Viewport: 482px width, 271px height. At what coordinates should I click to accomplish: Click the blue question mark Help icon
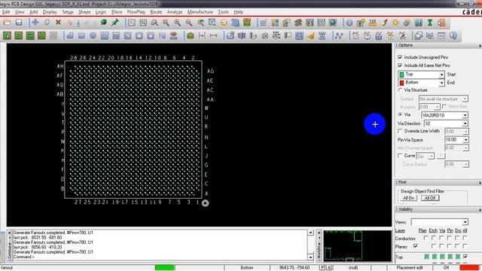(x=453, y=35)
